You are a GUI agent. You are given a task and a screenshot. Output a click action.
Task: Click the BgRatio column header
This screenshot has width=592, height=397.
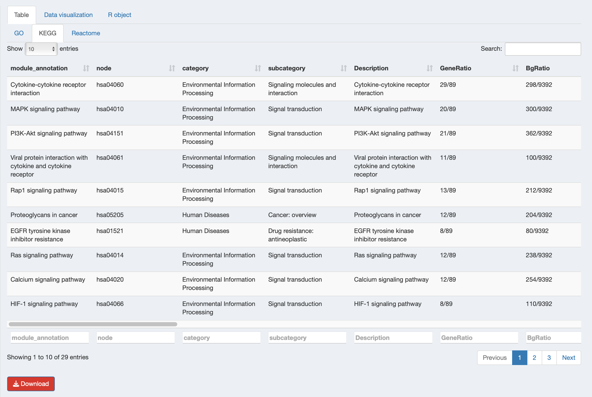[x=538, y=68]
